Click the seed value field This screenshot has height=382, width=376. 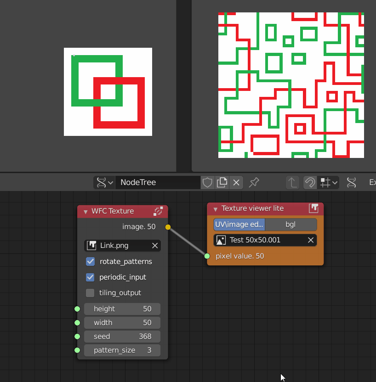click(122, 337)
